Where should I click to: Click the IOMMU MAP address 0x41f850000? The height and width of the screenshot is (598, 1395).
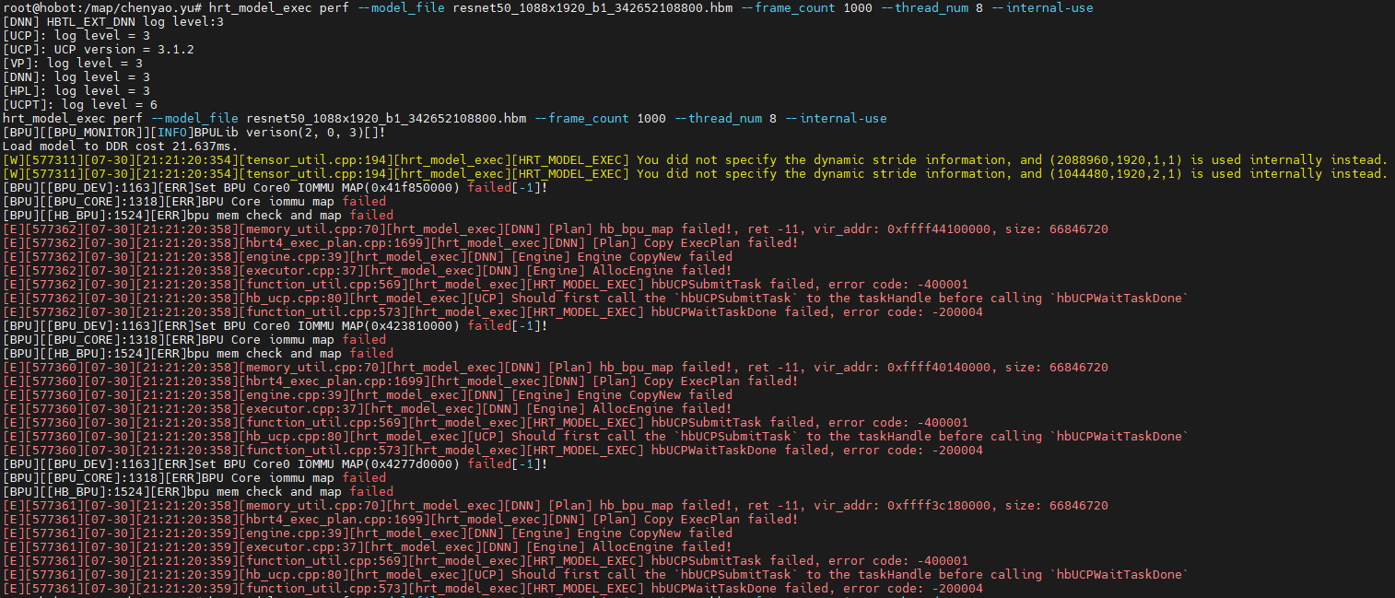412,187
